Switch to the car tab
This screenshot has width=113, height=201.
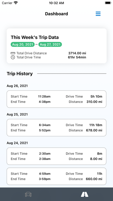click(28, 194)
